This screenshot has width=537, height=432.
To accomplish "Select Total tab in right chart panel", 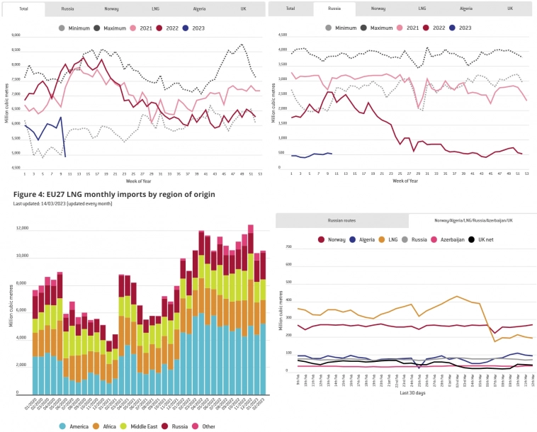I will pos(290,9).
